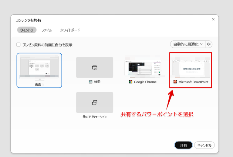The image size is (233, 157).
Task: Click the 共有 button
Action: pos(183,145)
